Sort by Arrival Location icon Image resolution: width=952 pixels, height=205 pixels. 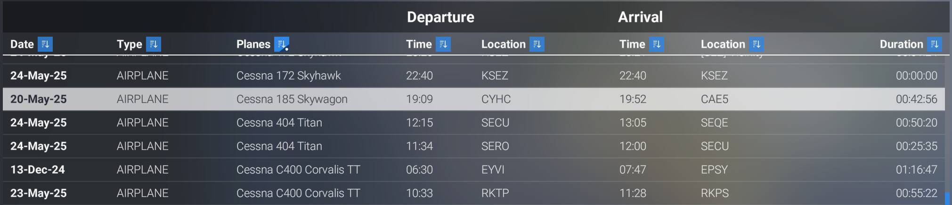[x=757, y=44]
